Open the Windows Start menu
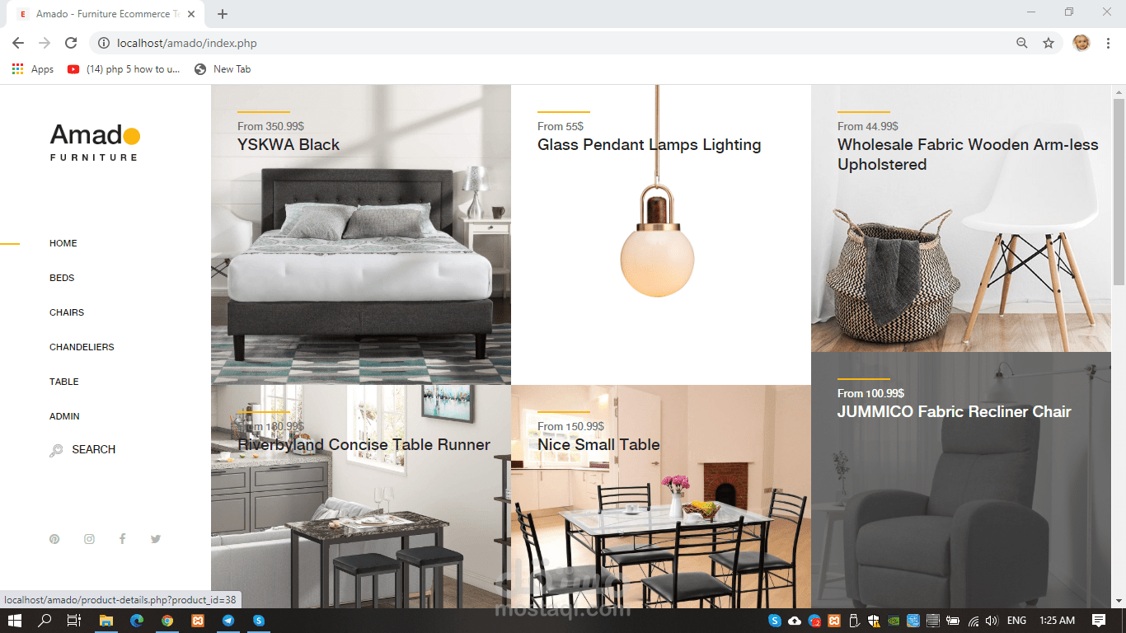The image size is (1126, 633). [15, 621]
